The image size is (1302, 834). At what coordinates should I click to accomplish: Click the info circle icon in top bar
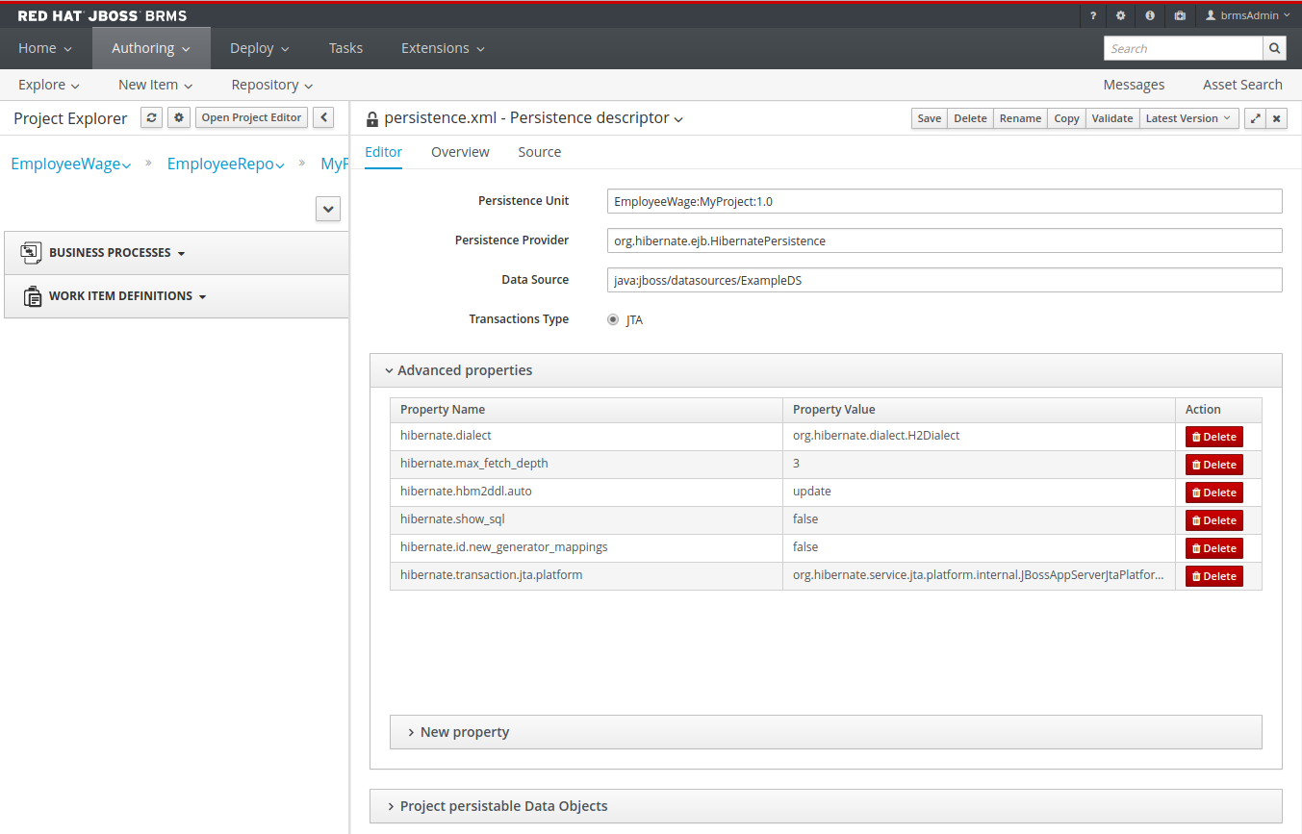tap(1150, 15)
